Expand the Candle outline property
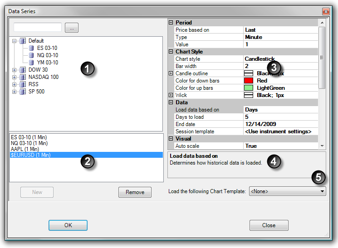 coord(171,73)
